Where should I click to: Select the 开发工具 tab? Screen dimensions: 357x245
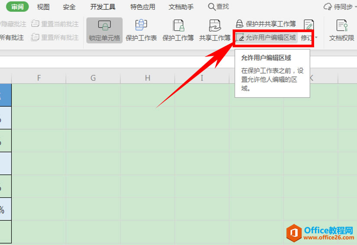pos(103,7)
